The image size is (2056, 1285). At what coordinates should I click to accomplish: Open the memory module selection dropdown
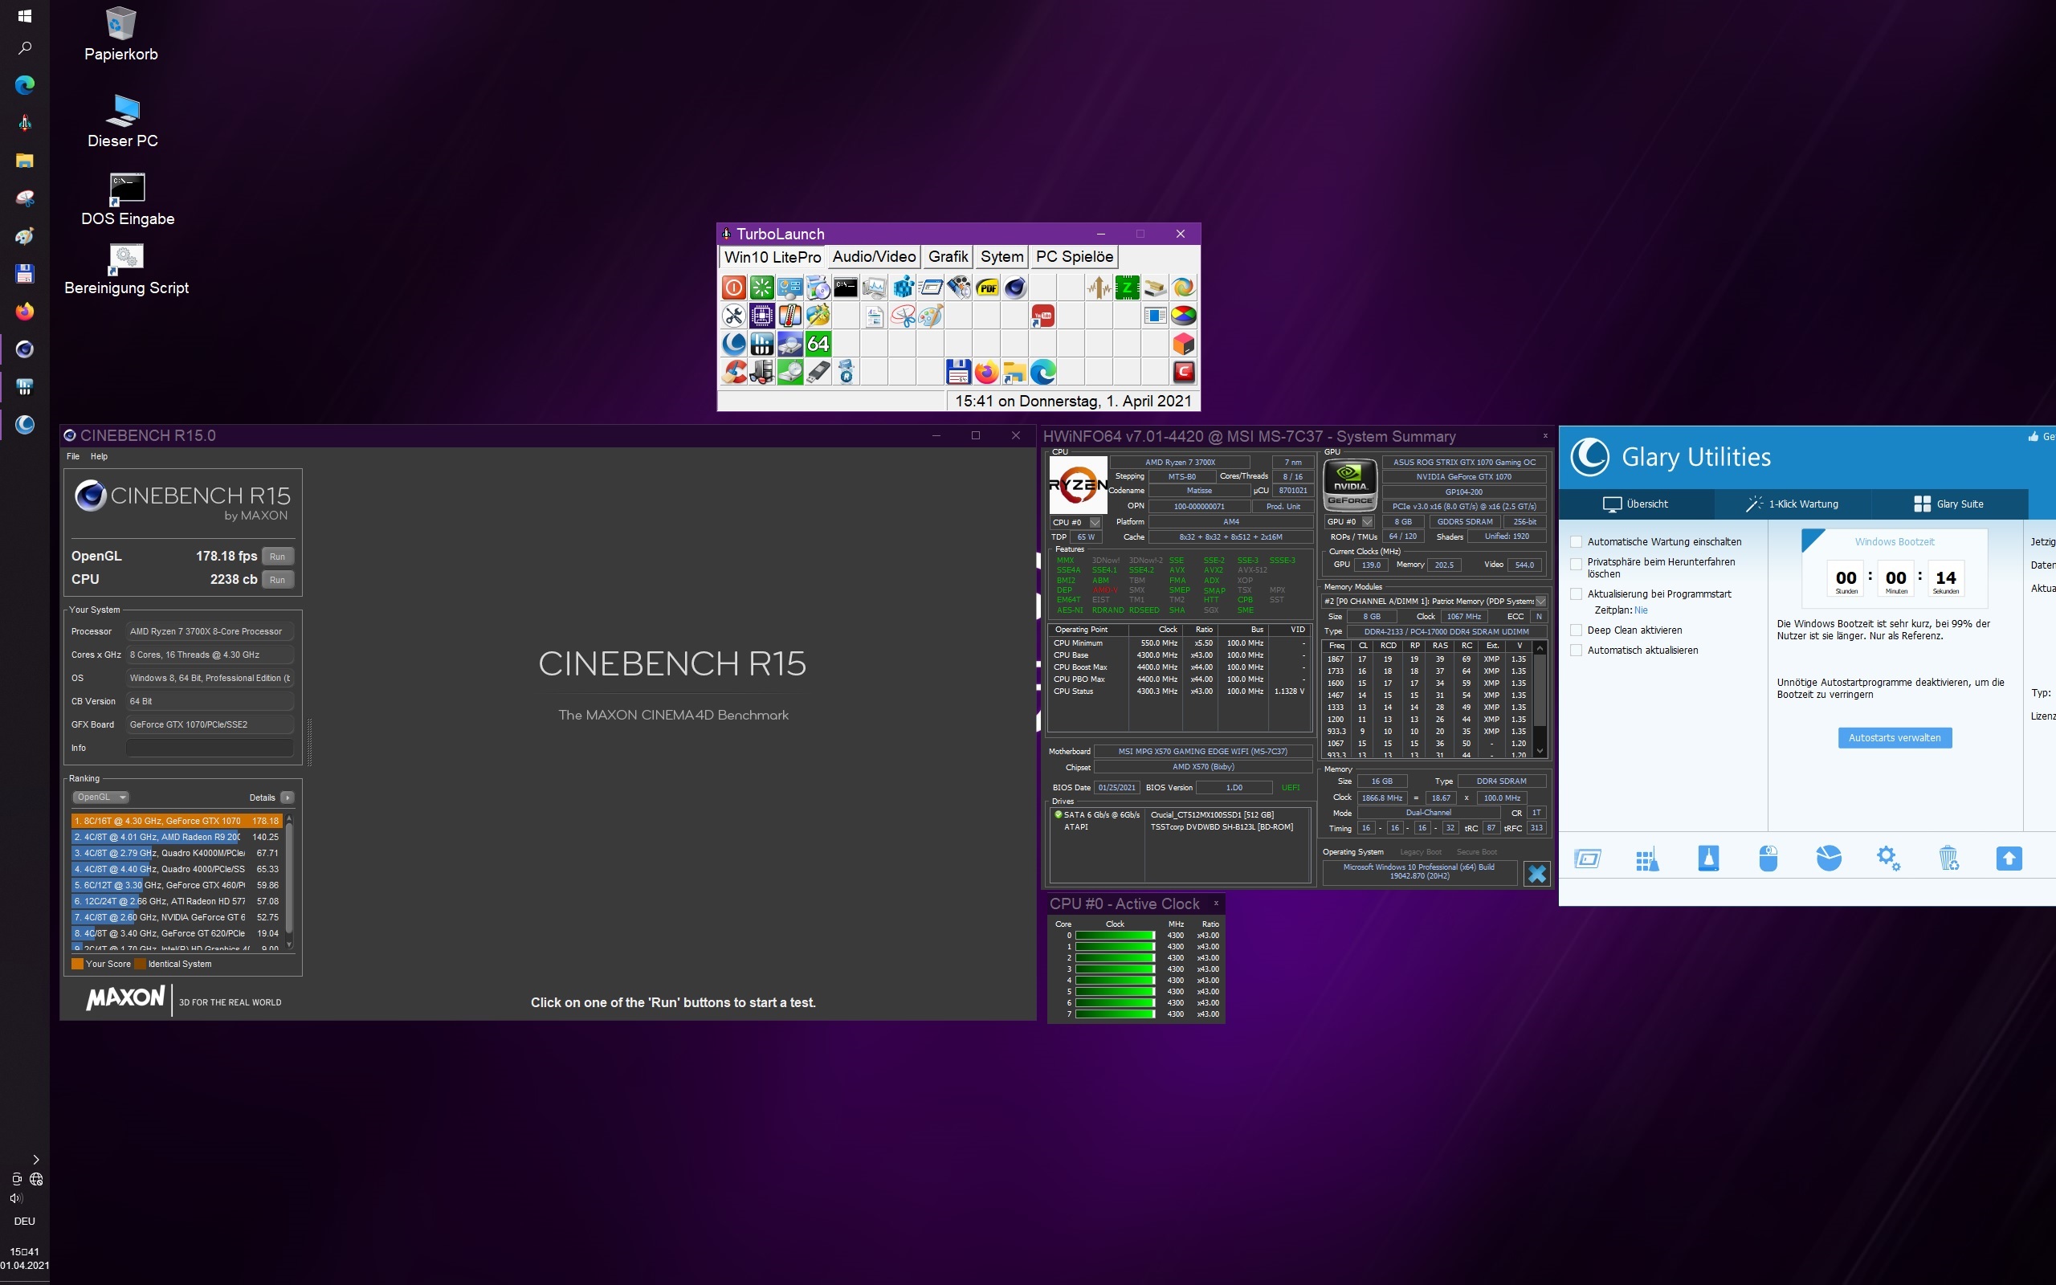click(x=1540, y=602)
